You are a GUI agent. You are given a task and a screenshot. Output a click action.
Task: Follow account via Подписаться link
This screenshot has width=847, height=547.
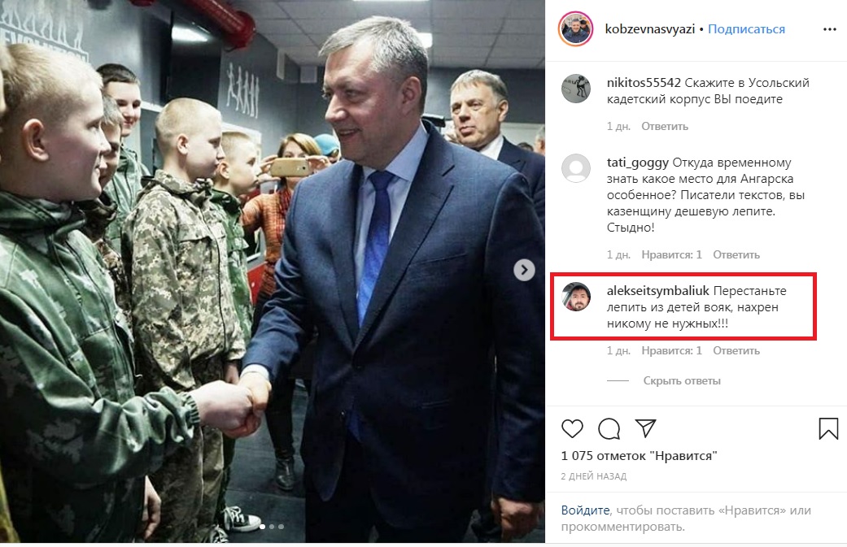coord(747,29)
